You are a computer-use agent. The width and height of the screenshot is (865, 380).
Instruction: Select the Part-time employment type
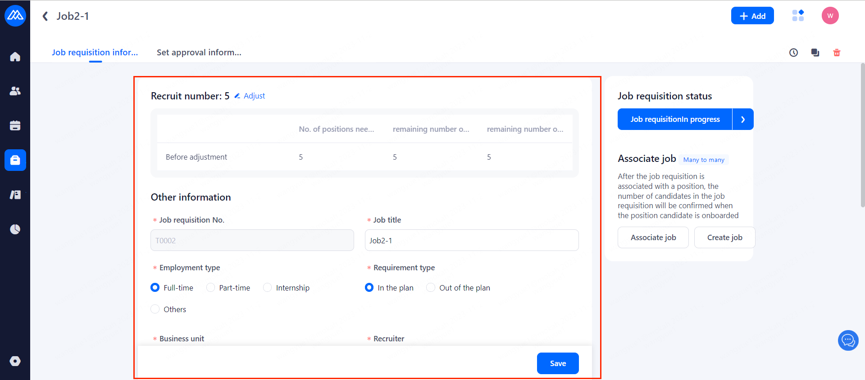pos(211,288)
